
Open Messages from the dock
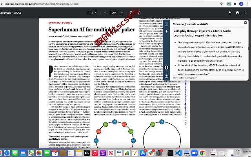pyautogui.click(x=15, y=153)
